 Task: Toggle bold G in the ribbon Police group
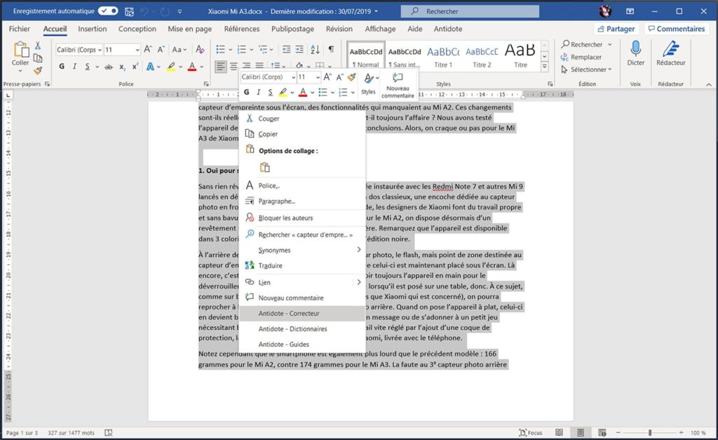(62, 67)
